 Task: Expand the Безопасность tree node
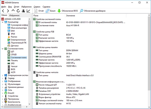[2, 102]
